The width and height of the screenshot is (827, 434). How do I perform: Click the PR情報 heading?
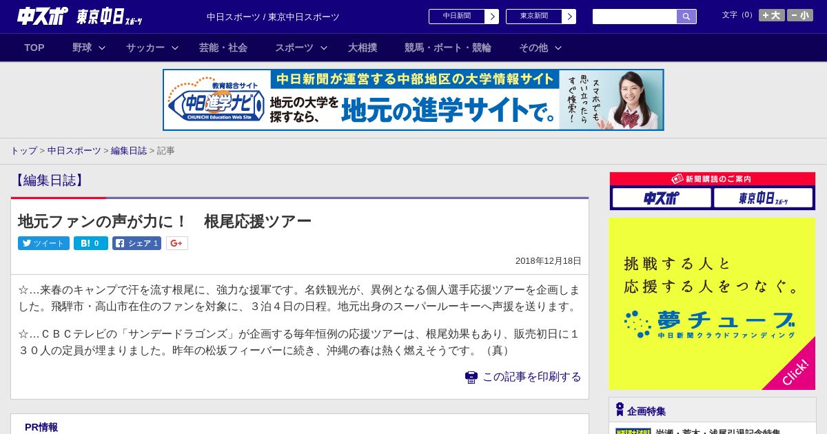[41, 427]
